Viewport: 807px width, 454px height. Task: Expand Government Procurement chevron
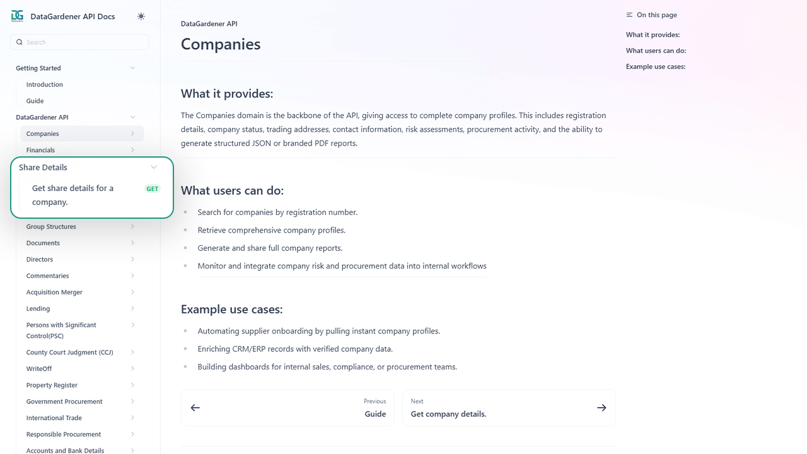tap(132, 402)
